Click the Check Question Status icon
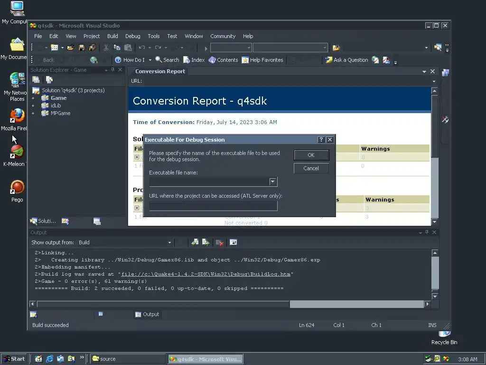 tap(375, 60)
